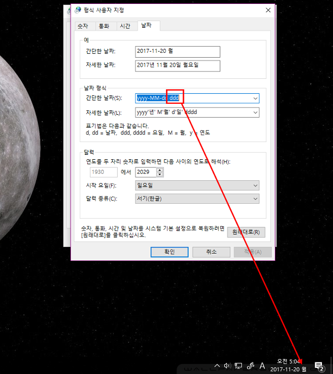Toggle the IME A language indicator
Screen dimensions: 333x374
point(262,366)
